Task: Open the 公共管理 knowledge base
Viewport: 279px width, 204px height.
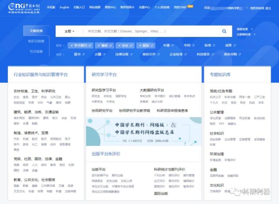Action: [217, 112]
